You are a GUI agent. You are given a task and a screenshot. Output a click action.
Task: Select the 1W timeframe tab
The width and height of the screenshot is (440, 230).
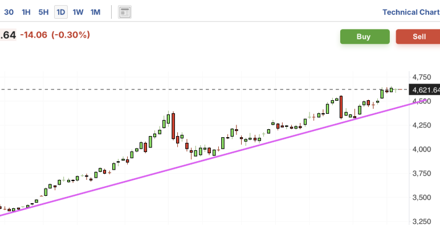coord(78,12)
